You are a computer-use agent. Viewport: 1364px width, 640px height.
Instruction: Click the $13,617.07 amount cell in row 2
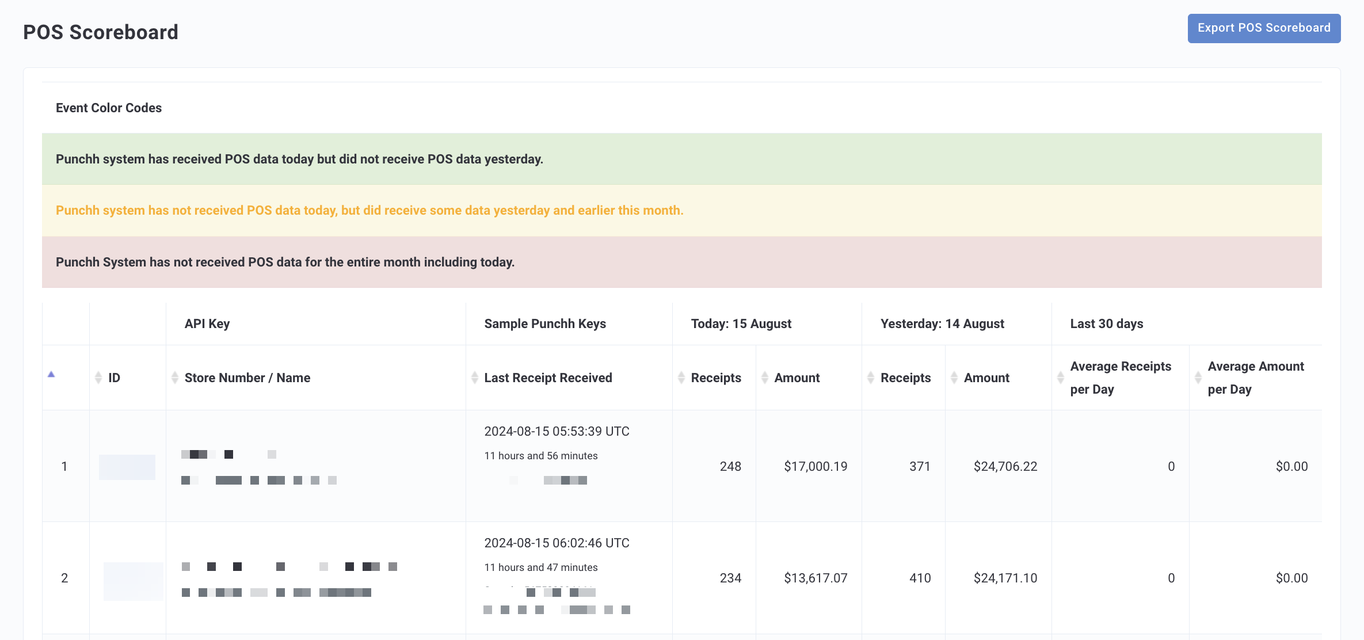[816, 578]
